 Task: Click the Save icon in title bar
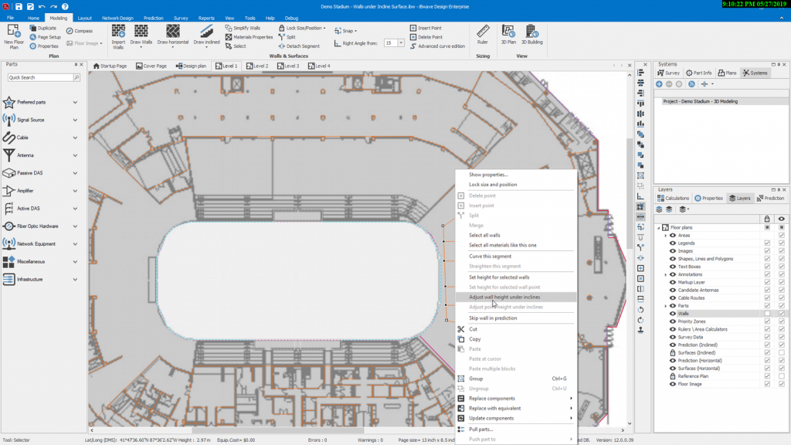[19, 6]
